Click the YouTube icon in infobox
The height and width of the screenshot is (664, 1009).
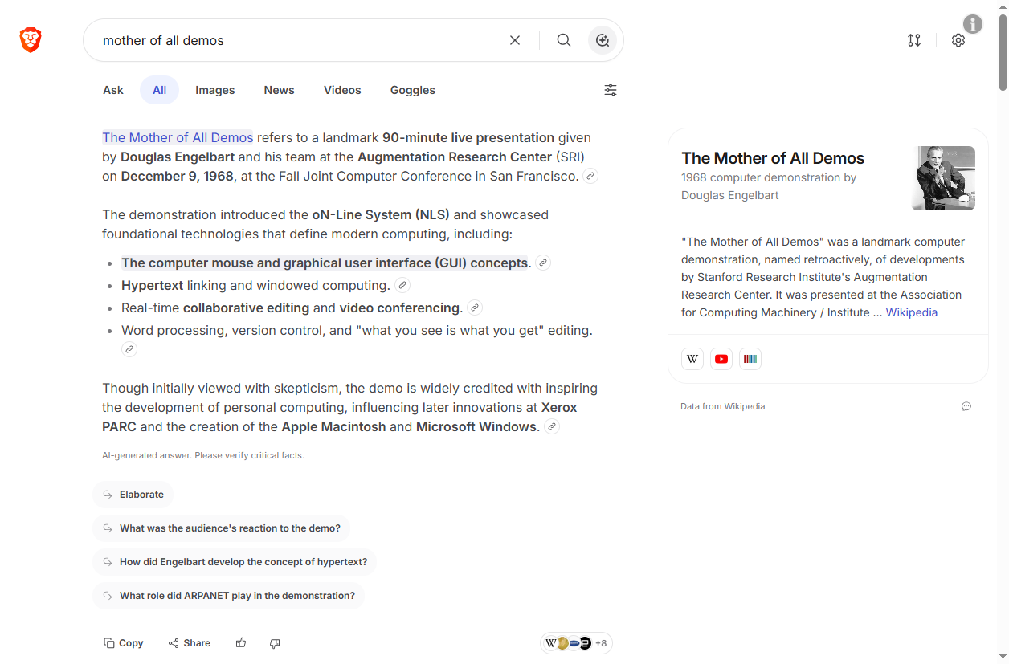pyautogui.click(x=721, y=359)
